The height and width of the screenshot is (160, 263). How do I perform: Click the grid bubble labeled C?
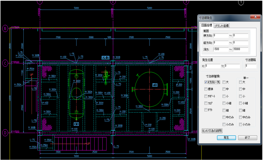tap(5, 63)
